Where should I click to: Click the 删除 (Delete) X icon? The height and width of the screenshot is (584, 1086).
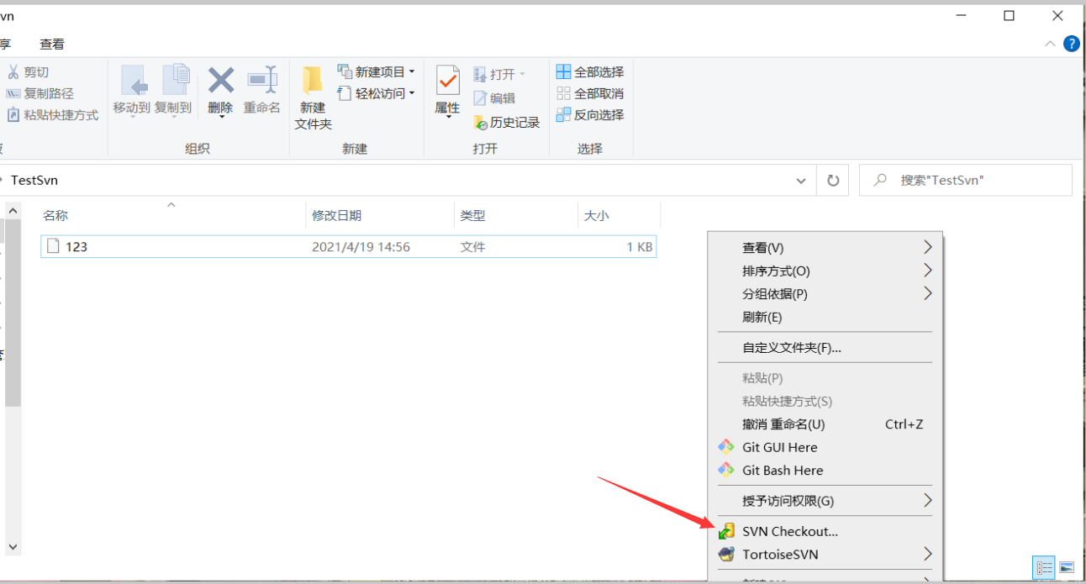click(x=220, y=81)
